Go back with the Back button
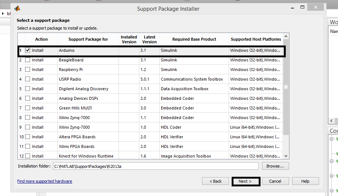 [215, 181]
